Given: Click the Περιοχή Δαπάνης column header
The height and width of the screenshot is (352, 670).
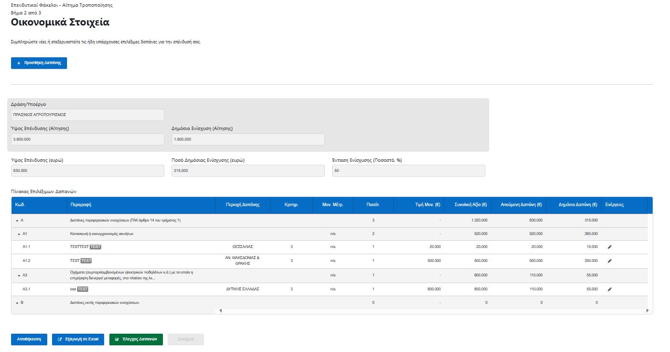Looking at the screenshot, I should point(242,205).
